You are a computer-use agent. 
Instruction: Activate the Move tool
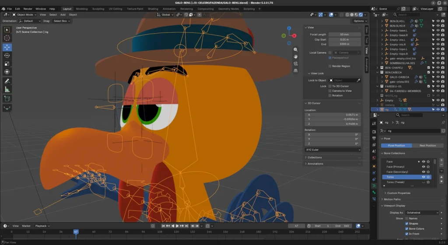point(7,47)
